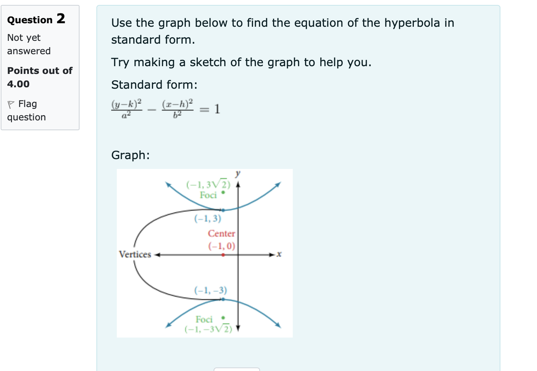Open the 'Question 2' heading
The width and height of the screenshot is (537, 371).
tap(36, 20)
